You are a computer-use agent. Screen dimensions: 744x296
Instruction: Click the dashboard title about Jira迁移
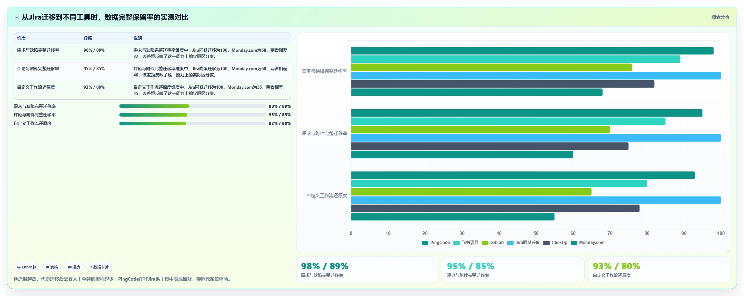pyautogui.click(x=105, y=17)
